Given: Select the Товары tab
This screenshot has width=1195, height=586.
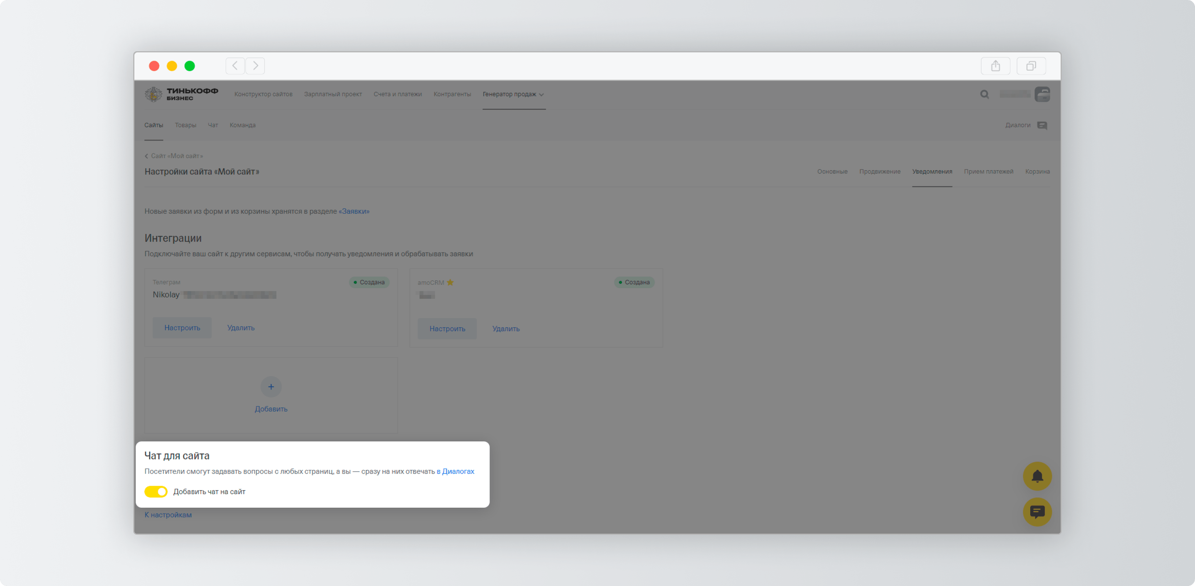Looking at the screenshot, I should [x=185, y=125].
